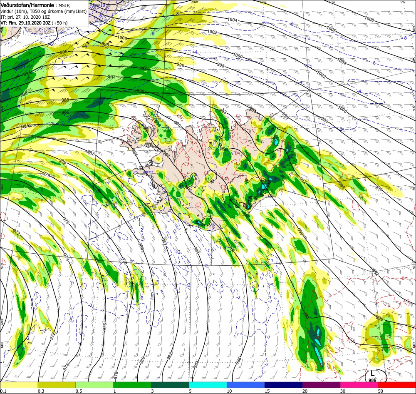Click the '1006' isobar label
Screen dimensions: 416x394
[x=331, y=29]
